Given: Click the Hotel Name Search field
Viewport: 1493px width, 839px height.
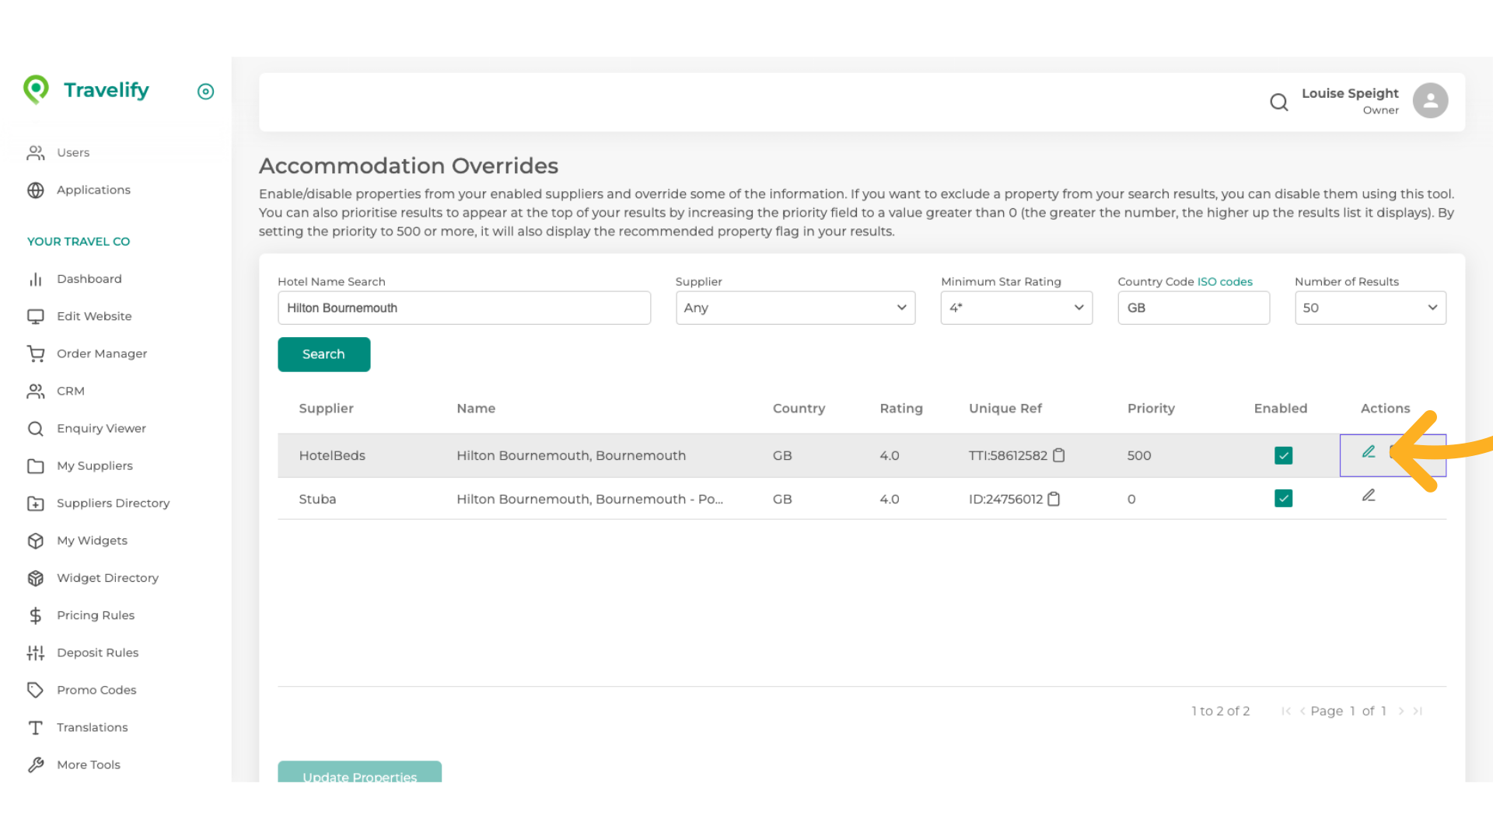Looking at the screenshot, I should coord(463,308).
